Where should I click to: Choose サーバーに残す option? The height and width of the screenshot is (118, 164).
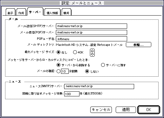103,65
